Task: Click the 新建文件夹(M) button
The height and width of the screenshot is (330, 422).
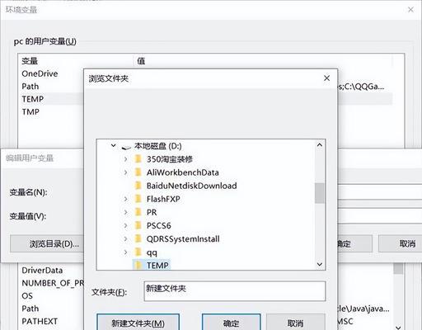Action: 138,323
